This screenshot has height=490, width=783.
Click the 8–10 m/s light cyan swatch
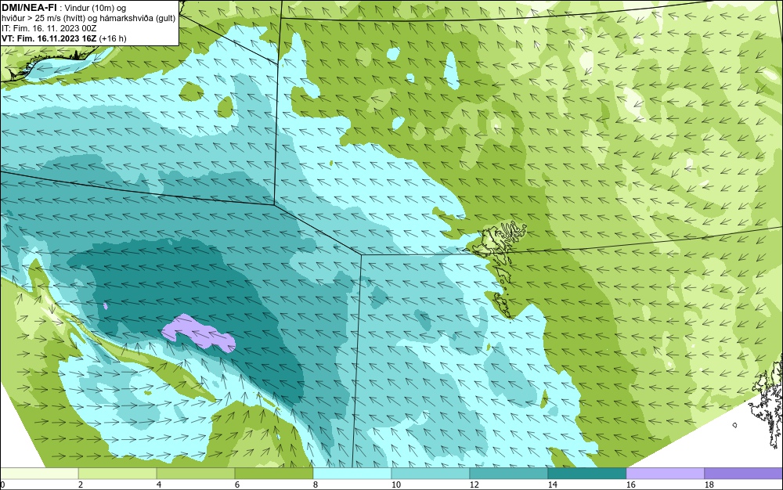352,474
